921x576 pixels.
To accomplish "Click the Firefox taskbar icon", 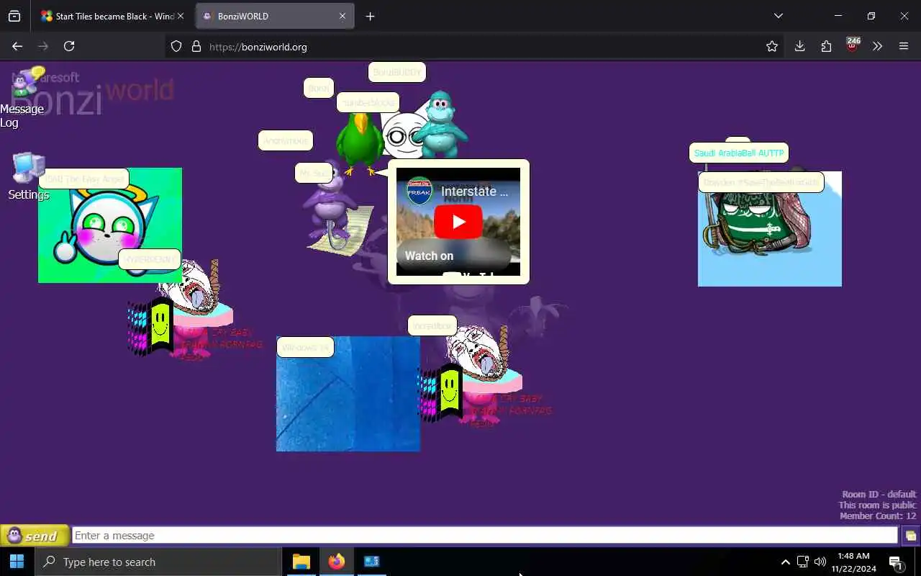I will [x=336, y=562].
